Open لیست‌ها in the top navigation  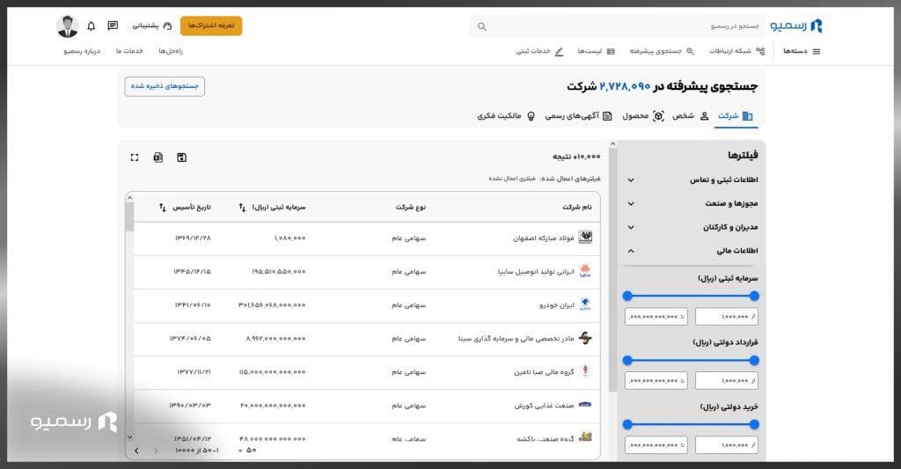tap(596, 51)
